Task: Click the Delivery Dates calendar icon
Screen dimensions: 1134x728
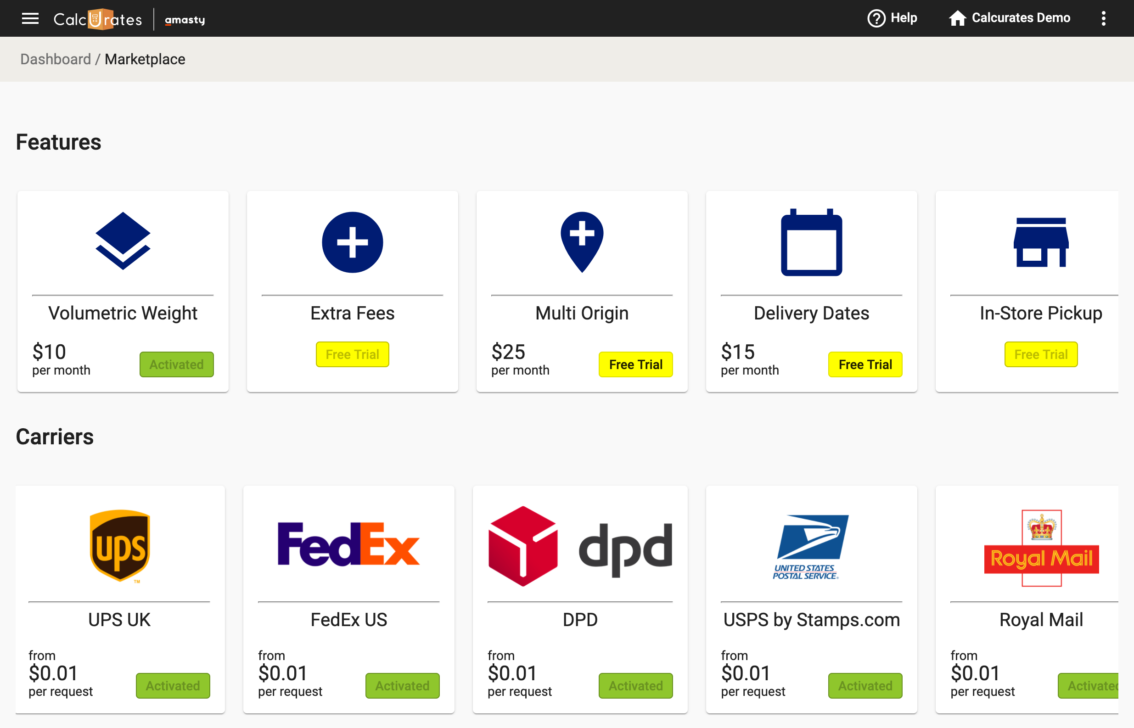Action: (811, 242)
